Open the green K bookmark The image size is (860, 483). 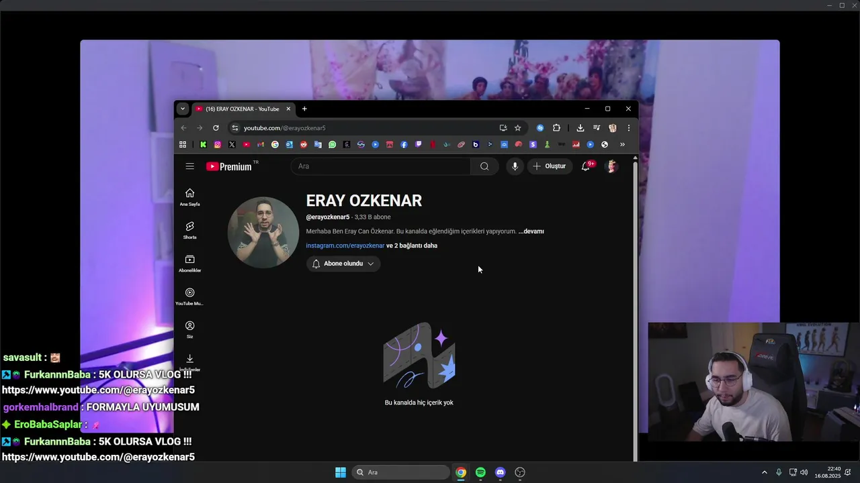point(203,144)
